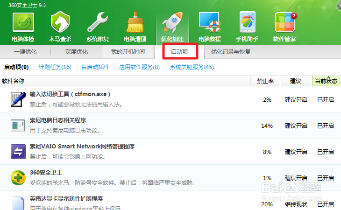This screenshot has width=341, height=210.
Task: Open the 电脑体检 radar icon
Action: click(x=23, y=22)
